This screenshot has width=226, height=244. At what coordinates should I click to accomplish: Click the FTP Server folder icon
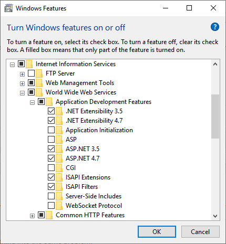pos(39,73)
